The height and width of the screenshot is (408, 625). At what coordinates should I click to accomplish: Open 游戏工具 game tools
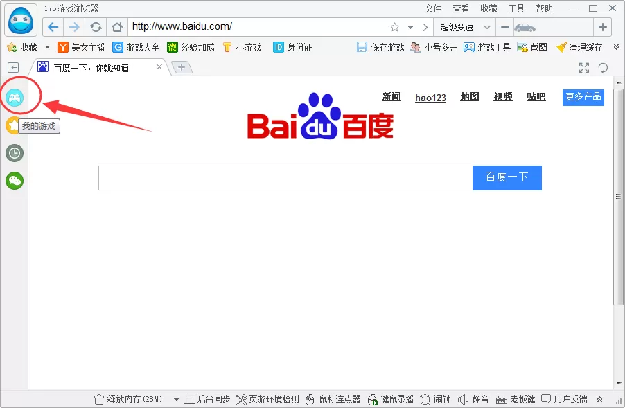point(487,47)
